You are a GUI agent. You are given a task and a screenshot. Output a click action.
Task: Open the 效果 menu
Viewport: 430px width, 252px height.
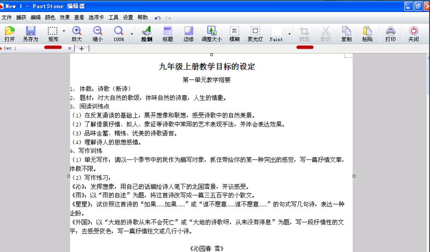click(x=65, y=18)
